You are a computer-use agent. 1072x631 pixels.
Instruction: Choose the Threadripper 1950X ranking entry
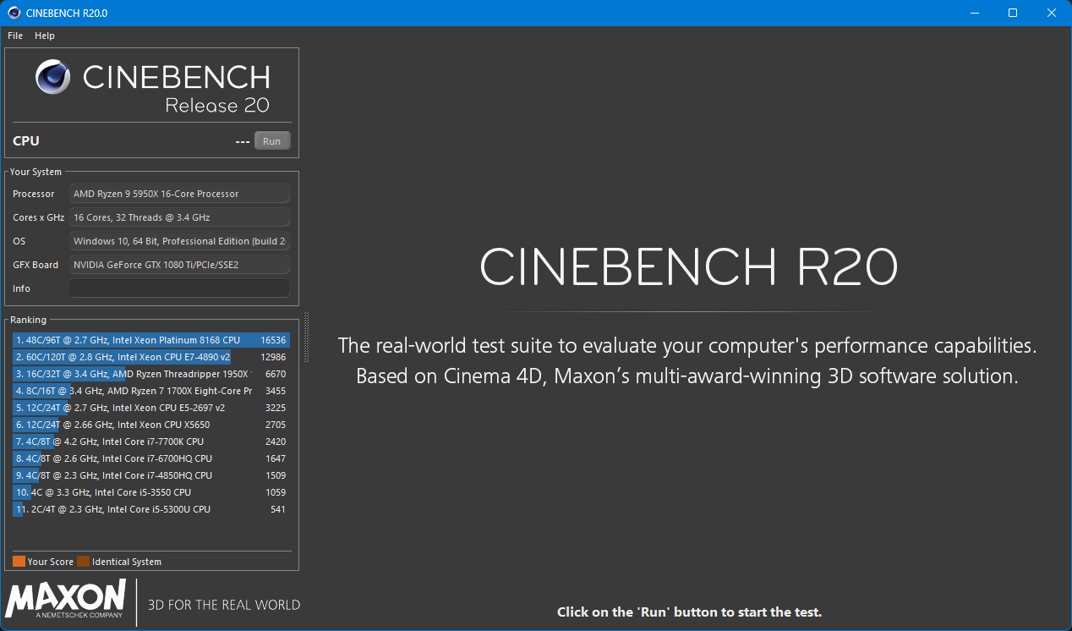[150, 374]
